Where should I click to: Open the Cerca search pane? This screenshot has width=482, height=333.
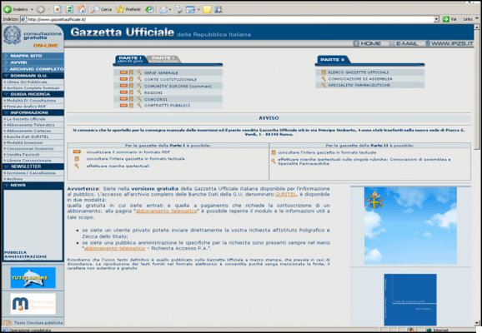(x=102, y=9)
